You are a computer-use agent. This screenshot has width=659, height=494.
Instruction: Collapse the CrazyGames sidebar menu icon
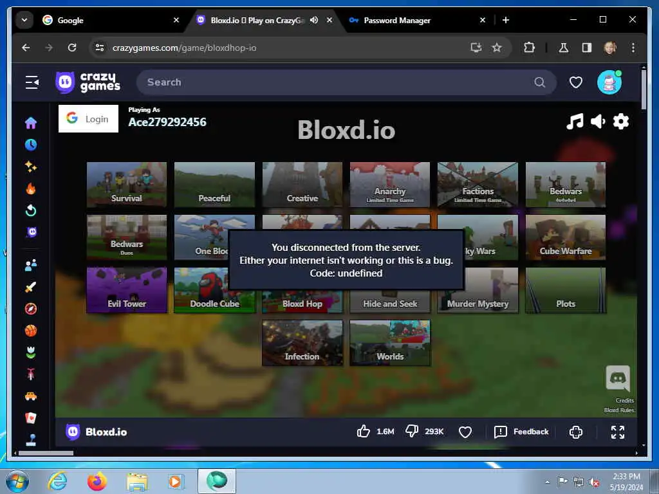(x=32, y=82)
